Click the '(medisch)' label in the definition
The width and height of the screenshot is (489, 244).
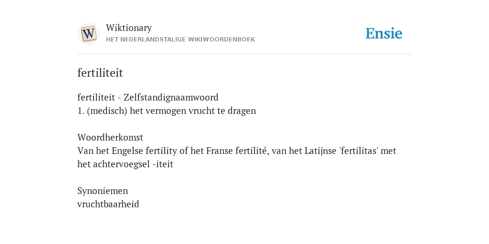[x=107, y=111]
